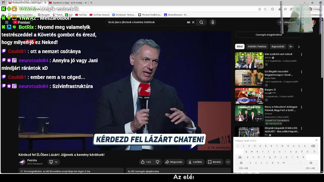Open Káosz a Fideszben video title
This screenshot has width=324, height=182.
point(281,109)
